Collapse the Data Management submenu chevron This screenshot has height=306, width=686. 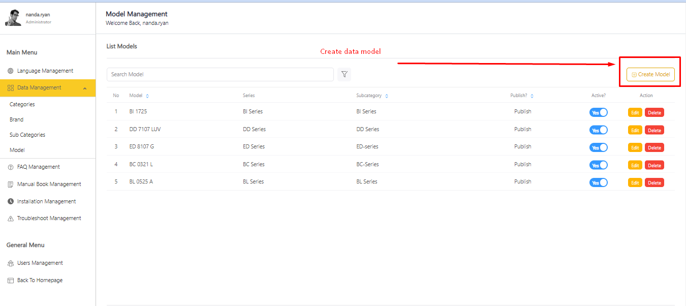84,88
